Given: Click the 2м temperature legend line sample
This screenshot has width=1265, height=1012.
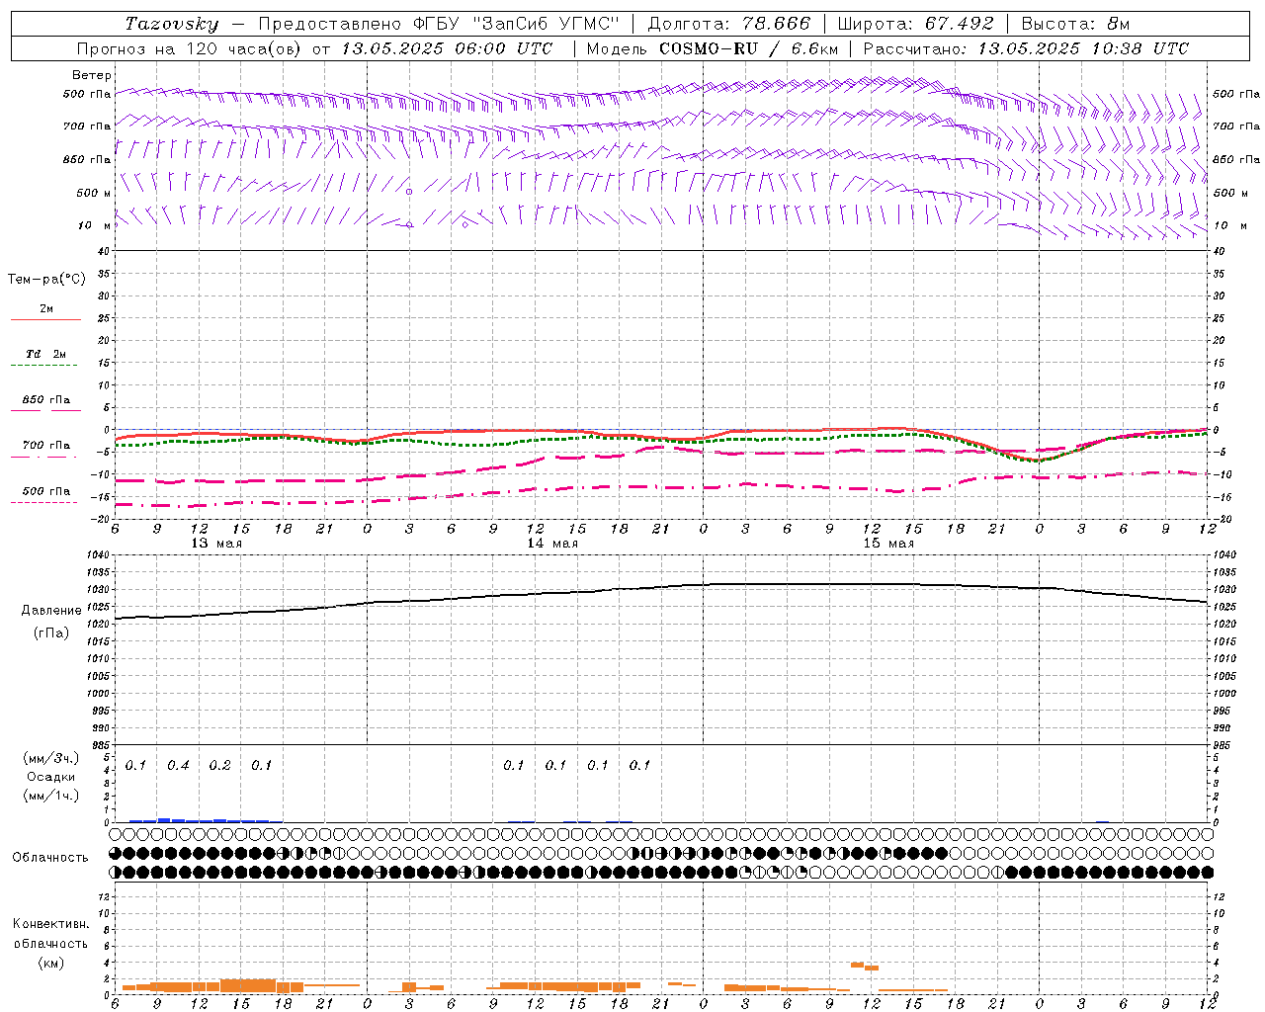Looking at the screenshot, I should [45, 319].
